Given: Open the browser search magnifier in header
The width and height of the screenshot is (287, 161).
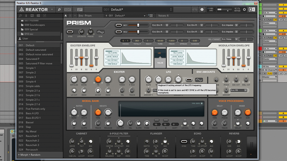Looking at the screenshot, I should point(59,9).
